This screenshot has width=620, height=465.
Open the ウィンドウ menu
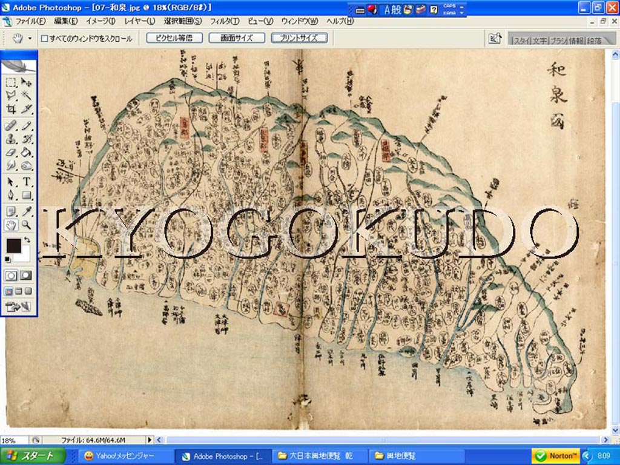(x=300, y=21)
